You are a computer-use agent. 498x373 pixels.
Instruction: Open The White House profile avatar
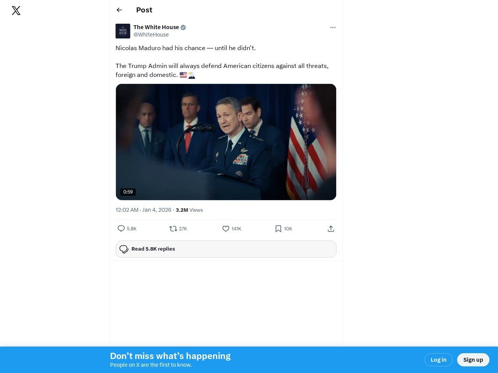coord(123,31)
